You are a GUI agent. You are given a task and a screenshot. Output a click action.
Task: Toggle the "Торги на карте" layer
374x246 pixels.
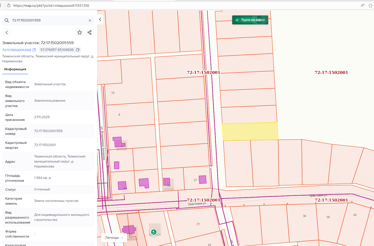[250, 20]
